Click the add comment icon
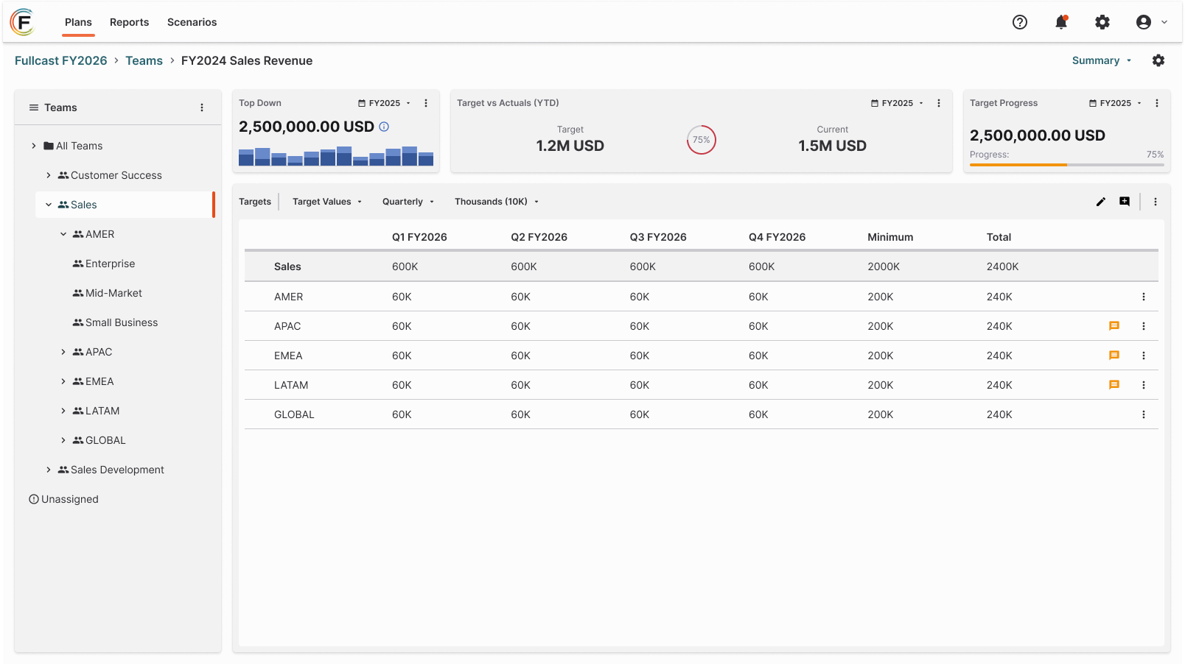This screenshot has width=1185, height=664. coord(1125,202)
